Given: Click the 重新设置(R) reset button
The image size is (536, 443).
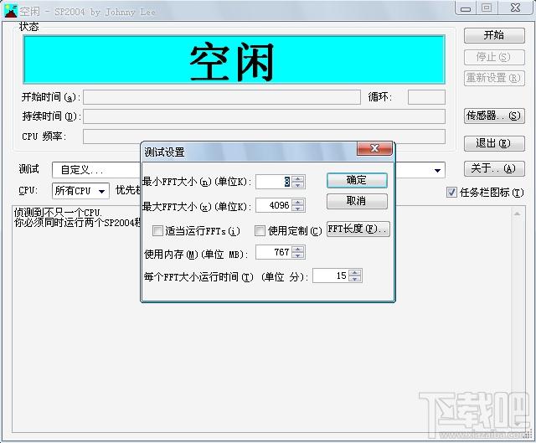Looking at the screenshot, I should [x=494, y=78].
